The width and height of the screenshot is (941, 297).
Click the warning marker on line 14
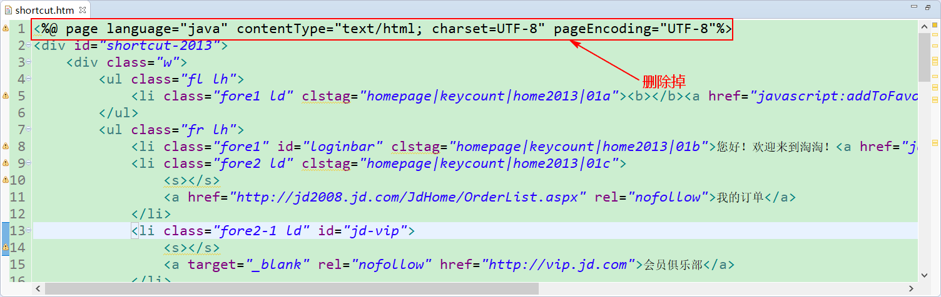pos(5,248)
